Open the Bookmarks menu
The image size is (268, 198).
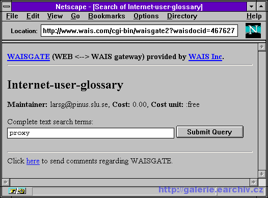point(106,16)
